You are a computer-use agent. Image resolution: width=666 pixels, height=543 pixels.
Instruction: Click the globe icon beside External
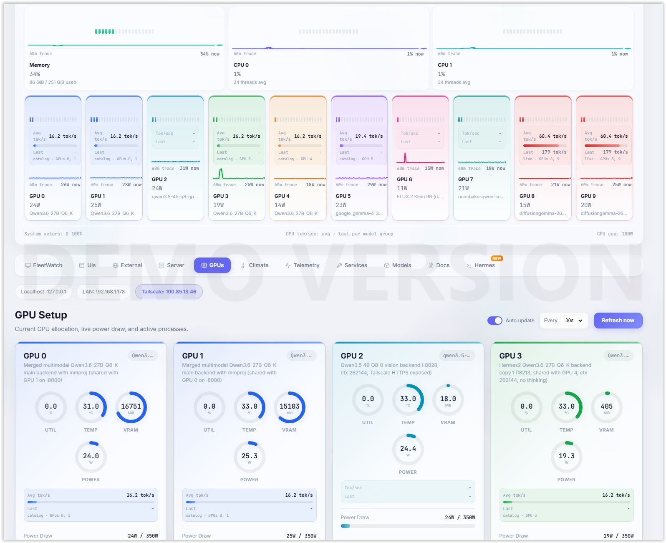116,265
